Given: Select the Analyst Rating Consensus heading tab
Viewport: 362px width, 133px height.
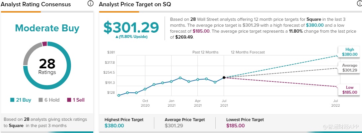Looking at the screenshot, I should (x=36, y=5).
